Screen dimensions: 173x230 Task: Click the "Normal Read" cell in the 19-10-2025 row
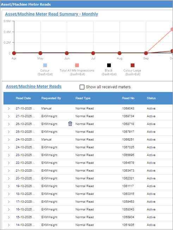pos(85,186)
